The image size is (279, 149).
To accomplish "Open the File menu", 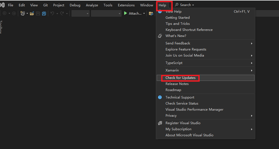I will (10, 5).
